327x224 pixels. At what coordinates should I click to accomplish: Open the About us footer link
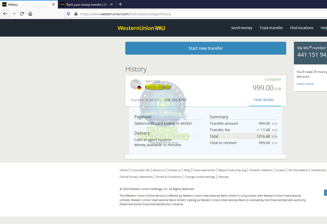(159, 170)
